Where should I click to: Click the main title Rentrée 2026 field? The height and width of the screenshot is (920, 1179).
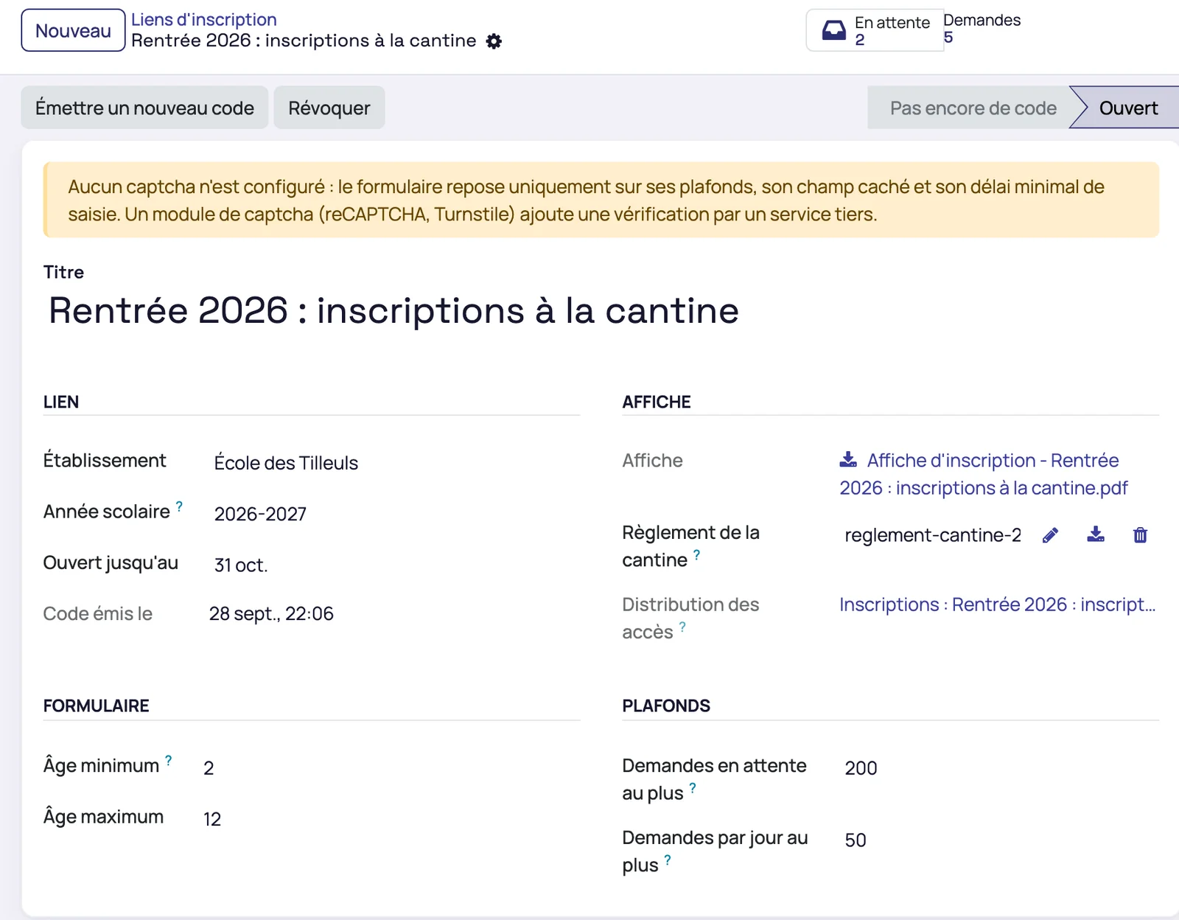393,310
